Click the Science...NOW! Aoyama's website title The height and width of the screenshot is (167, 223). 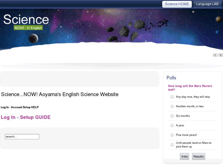click(x=60, y=94)
